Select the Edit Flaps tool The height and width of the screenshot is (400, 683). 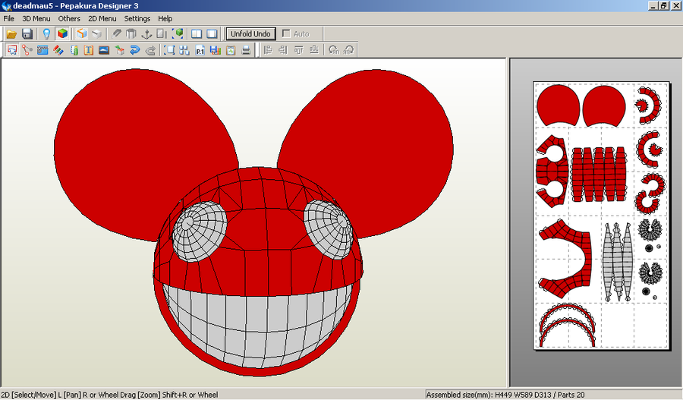pyautogui.click(x=42, y=50)
